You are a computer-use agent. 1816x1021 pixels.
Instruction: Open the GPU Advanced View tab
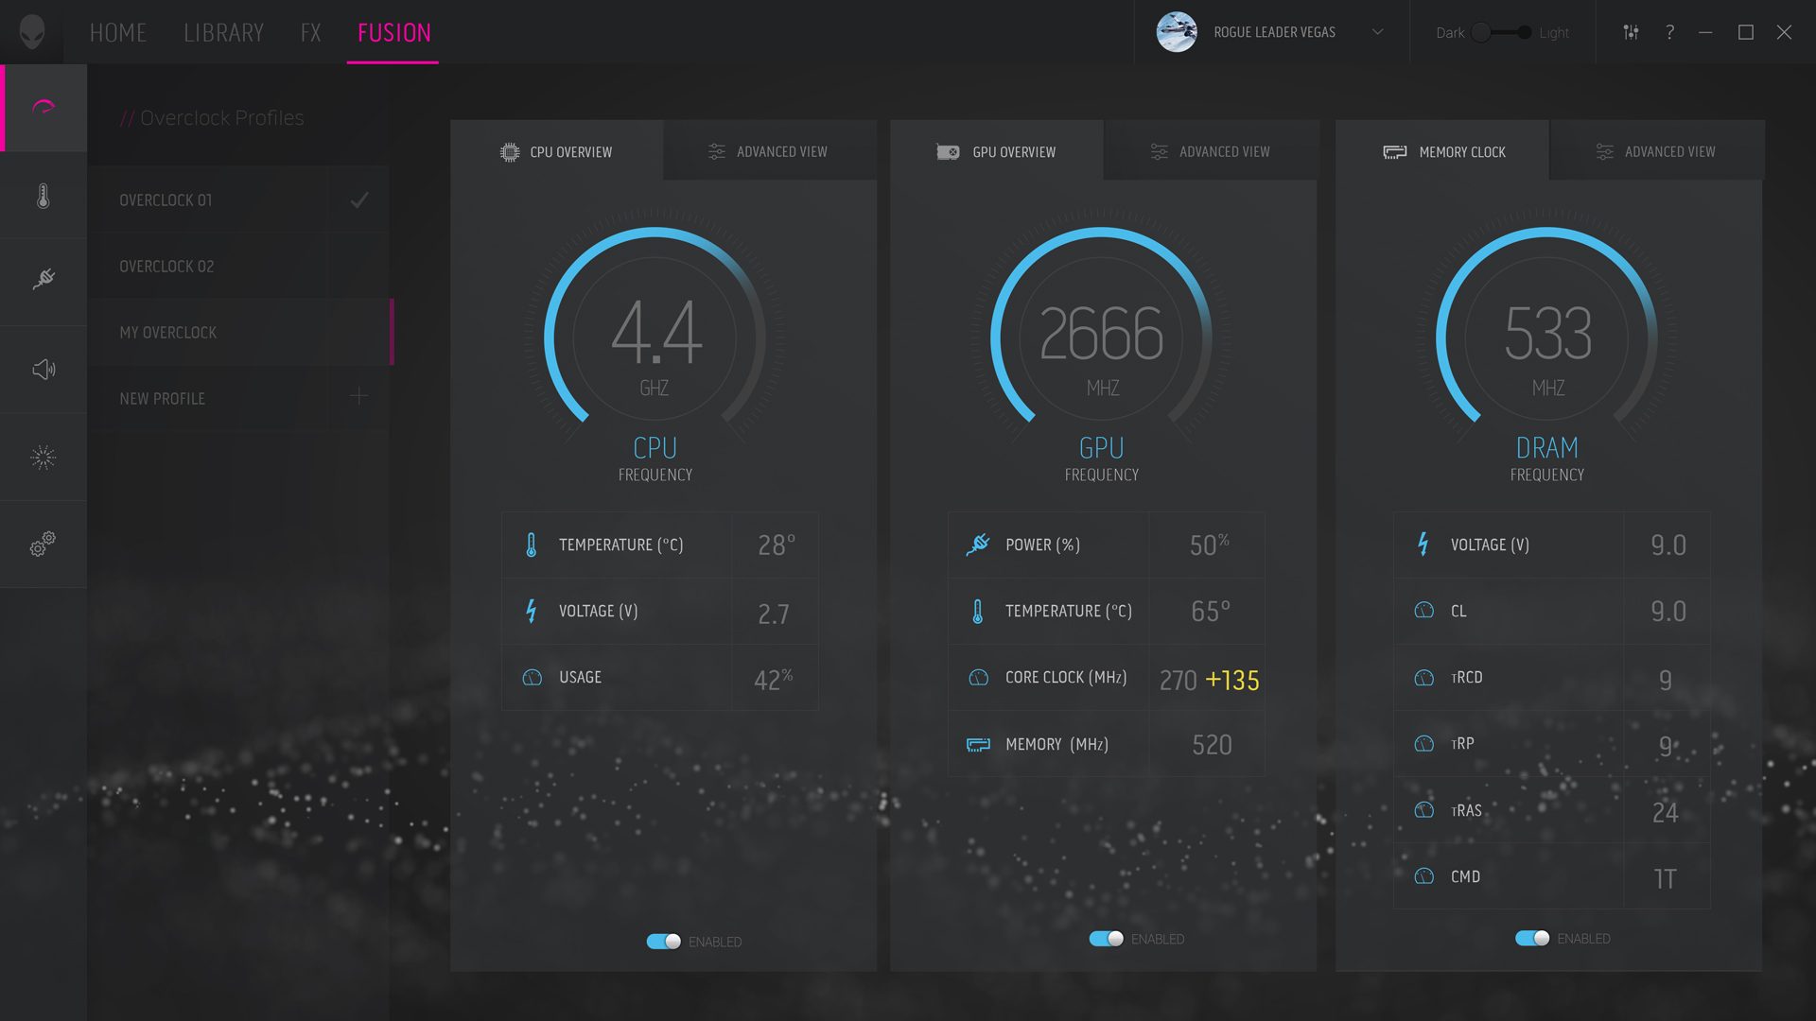pos(1211,151)
